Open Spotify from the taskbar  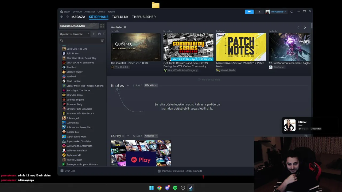175,188
